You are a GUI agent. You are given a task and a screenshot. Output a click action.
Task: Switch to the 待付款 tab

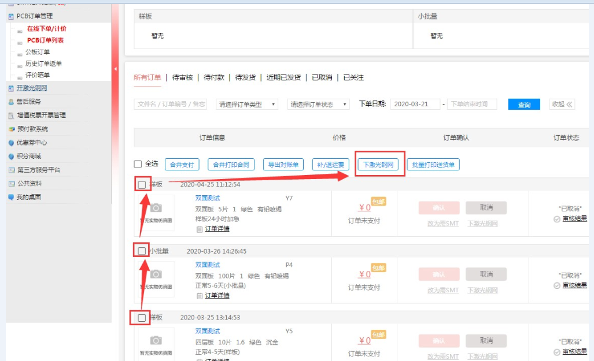[213, 77]
